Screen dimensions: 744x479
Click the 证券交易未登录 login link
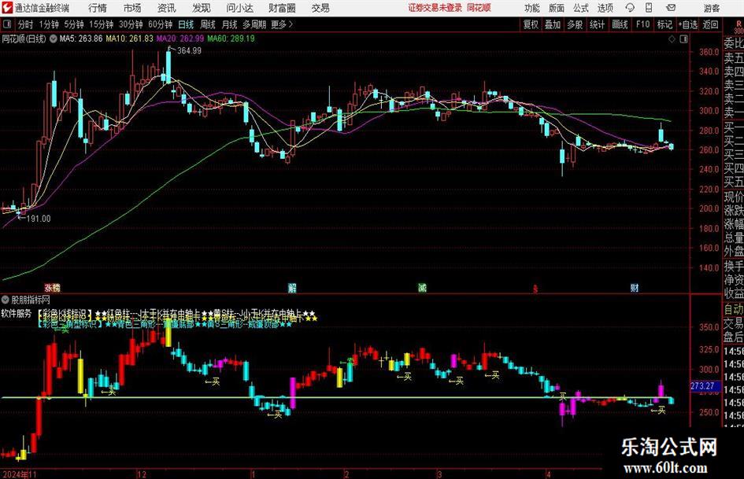pyautogui.click(x=435, y=8)
